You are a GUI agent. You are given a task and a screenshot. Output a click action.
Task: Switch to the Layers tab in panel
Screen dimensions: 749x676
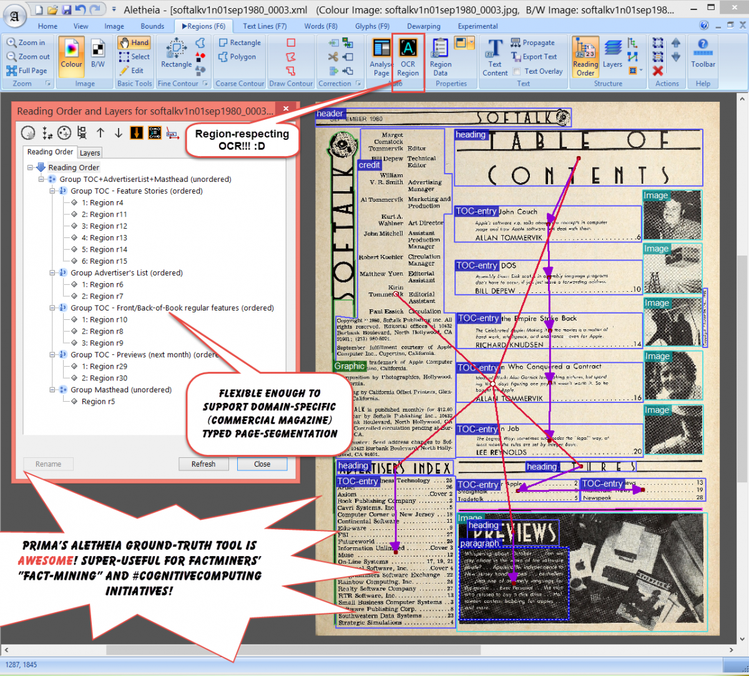click(89, 153)
